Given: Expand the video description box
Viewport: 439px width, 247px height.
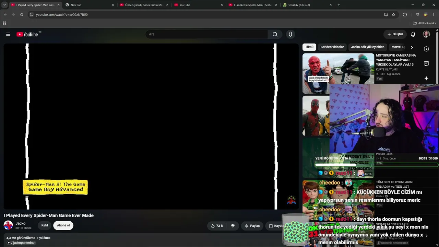Looking at the screenshot, I should pyautogui.click(x=151, y=240).
